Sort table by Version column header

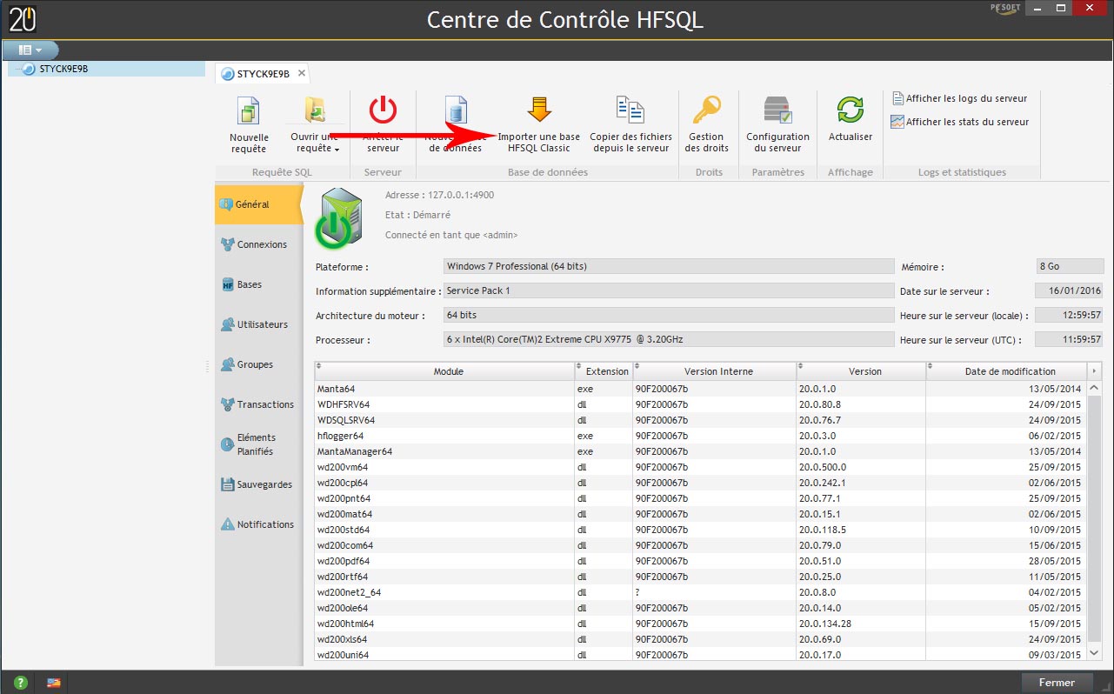tap(861, 371)
